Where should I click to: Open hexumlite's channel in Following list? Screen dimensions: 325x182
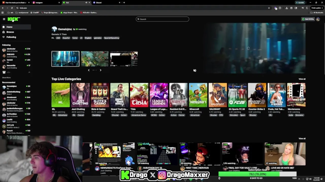16,66
